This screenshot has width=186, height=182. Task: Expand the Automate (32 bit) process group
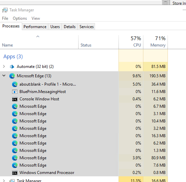(x=4, y=67)
